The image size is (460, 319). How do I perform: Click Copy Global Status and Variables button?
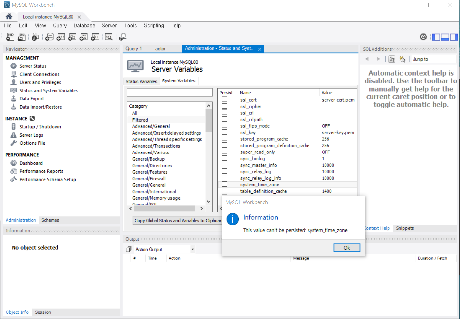[178, 221]
